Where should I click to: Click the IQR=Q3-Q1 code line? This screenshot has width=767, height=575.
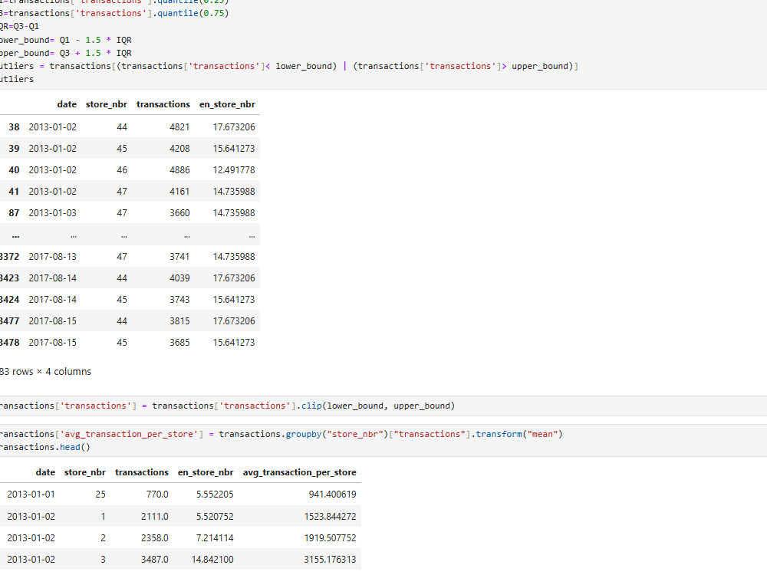20,26
